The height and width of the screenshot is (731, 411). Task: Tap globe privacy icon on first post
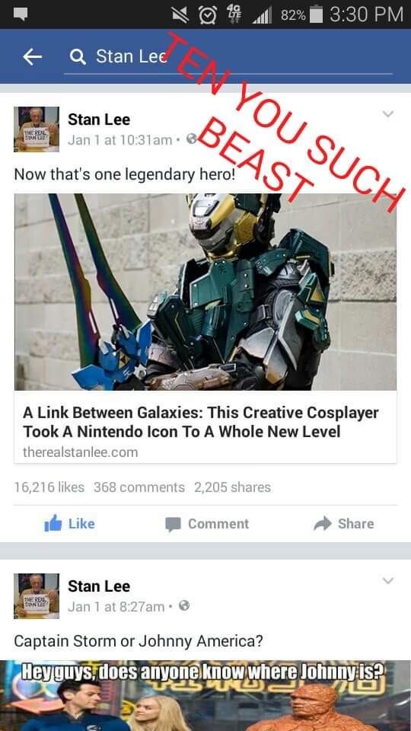(x=191, y=139)
